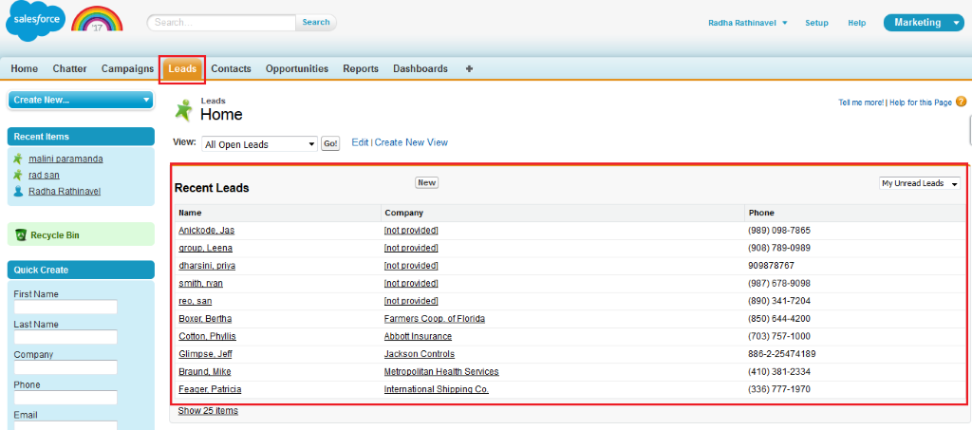Open the Create New dropdown

(x=81, y=100)
